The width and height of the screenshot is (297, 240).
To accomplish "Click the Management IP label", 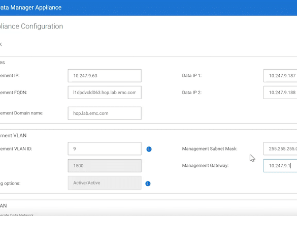I will coord(10,76).
